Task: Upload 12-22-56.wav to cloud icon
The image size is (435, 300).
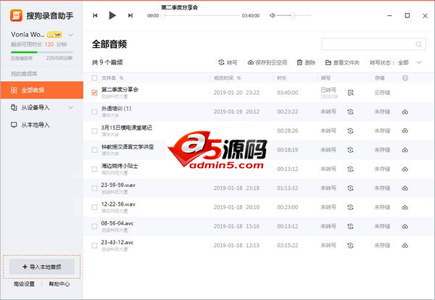Action: (405, 207)
